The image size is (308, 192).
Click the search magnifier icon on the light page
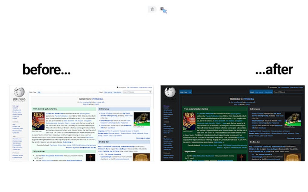click(150, 92)
